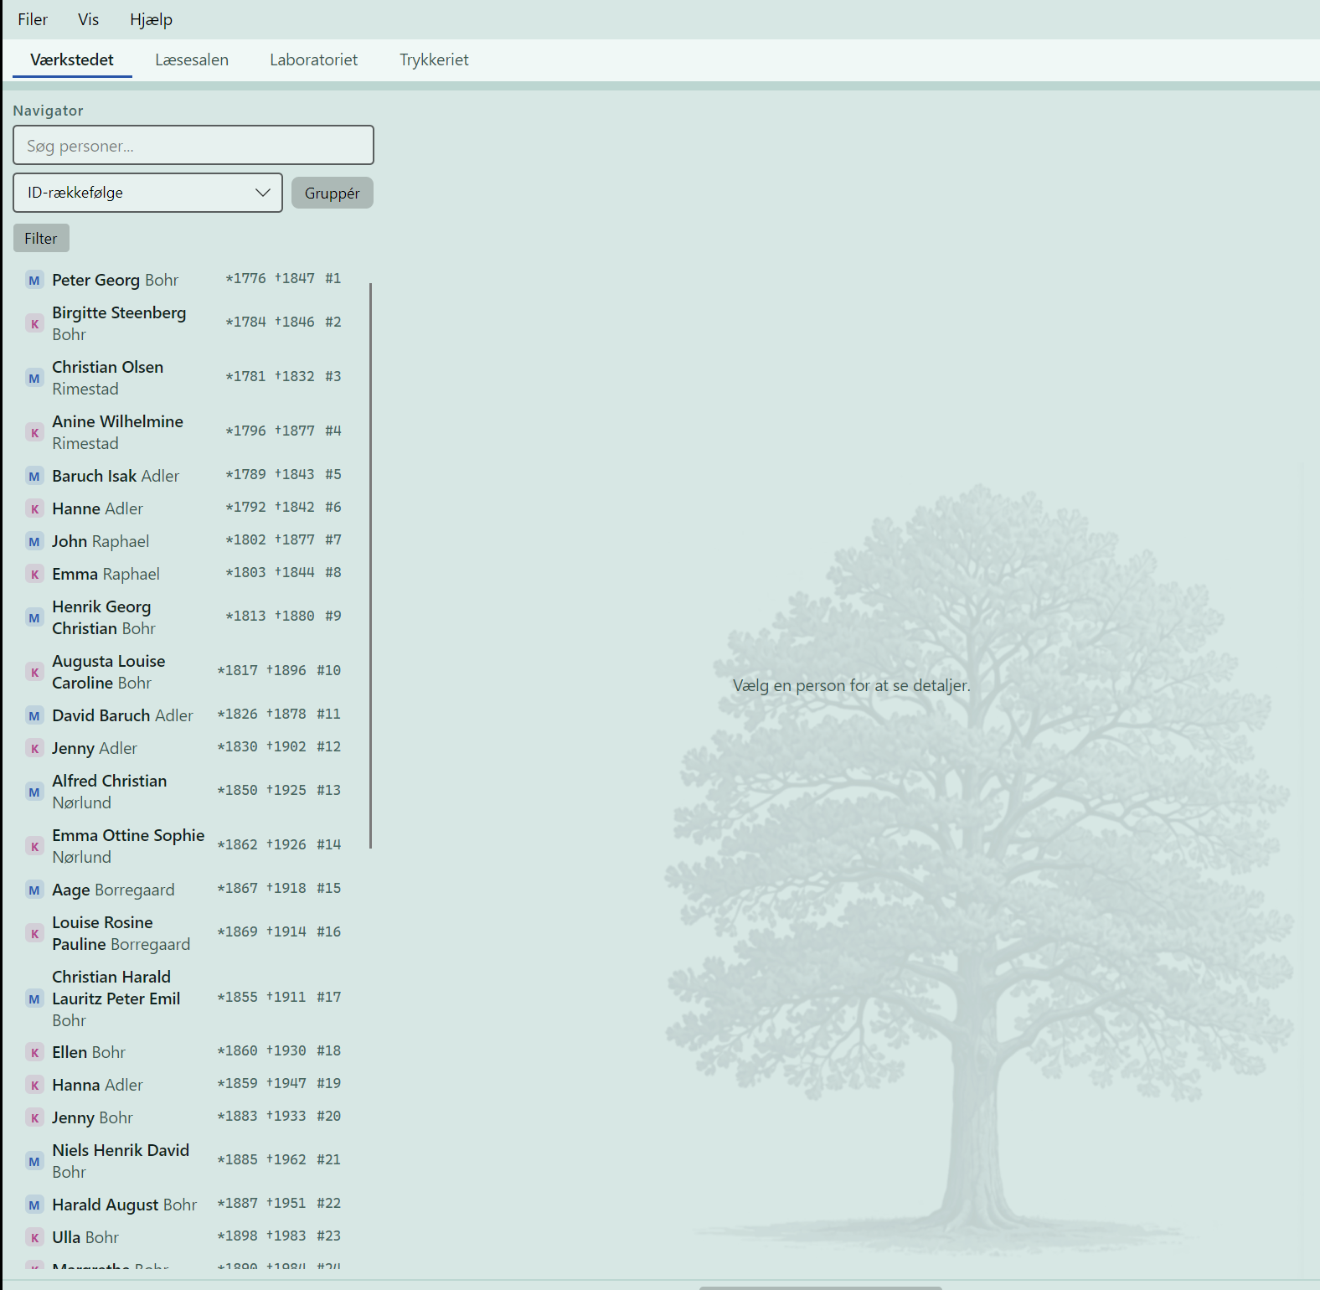Click the M icon next to Christian Olsen Rimestad
Screen dimensions: 1320x1290
point(34,378)
